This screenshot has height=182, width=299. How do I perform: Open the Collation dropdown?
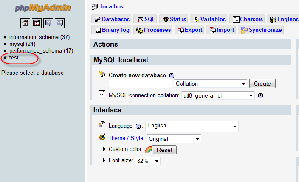210,84
